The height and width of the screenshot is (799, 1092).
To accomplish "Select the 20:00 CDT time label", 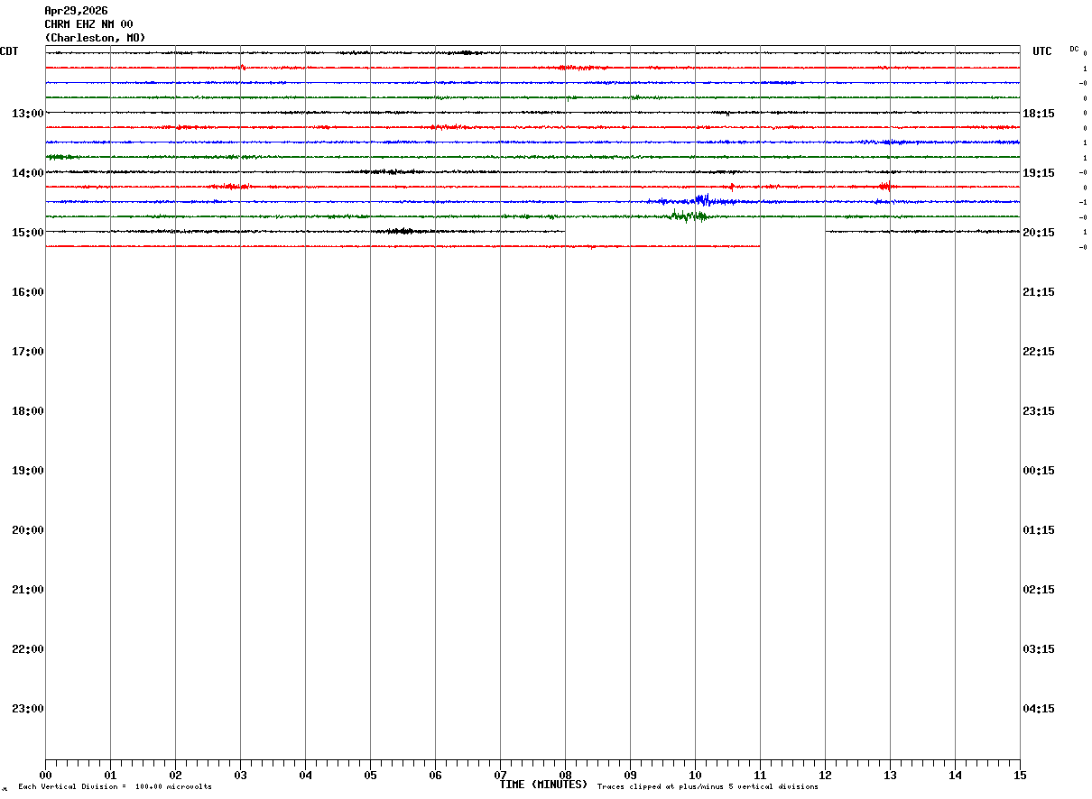I will 28,529.
